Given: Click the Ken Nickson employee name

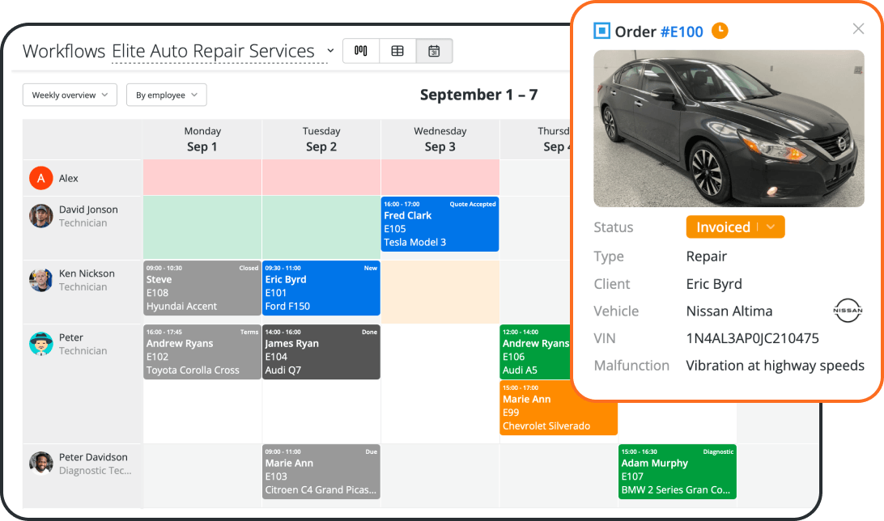Looking at the screenshot, I should point(87,273).
